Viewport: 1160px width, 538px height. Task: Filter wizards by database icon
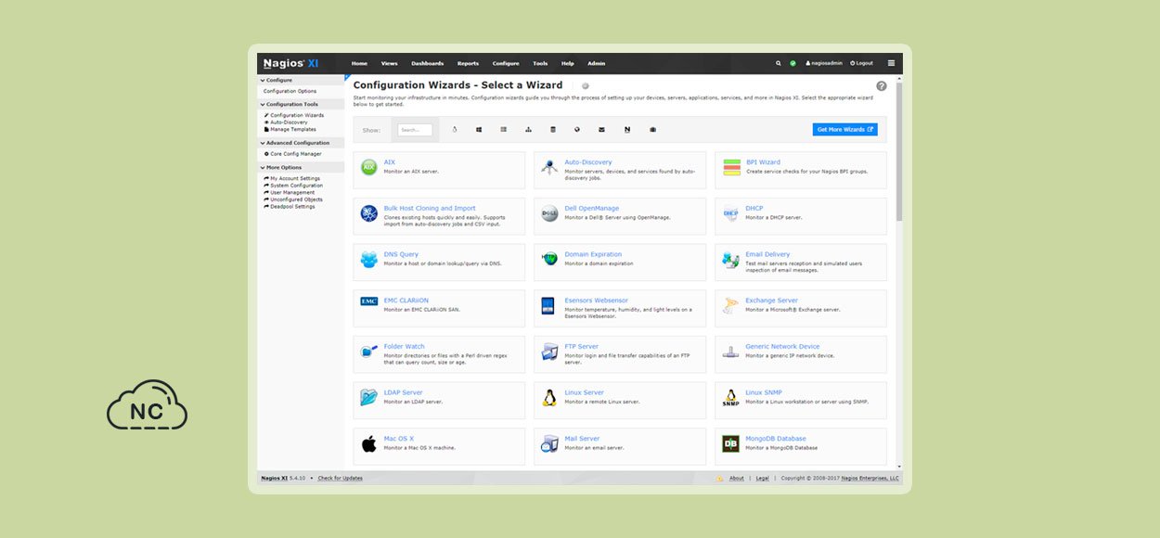553,130
